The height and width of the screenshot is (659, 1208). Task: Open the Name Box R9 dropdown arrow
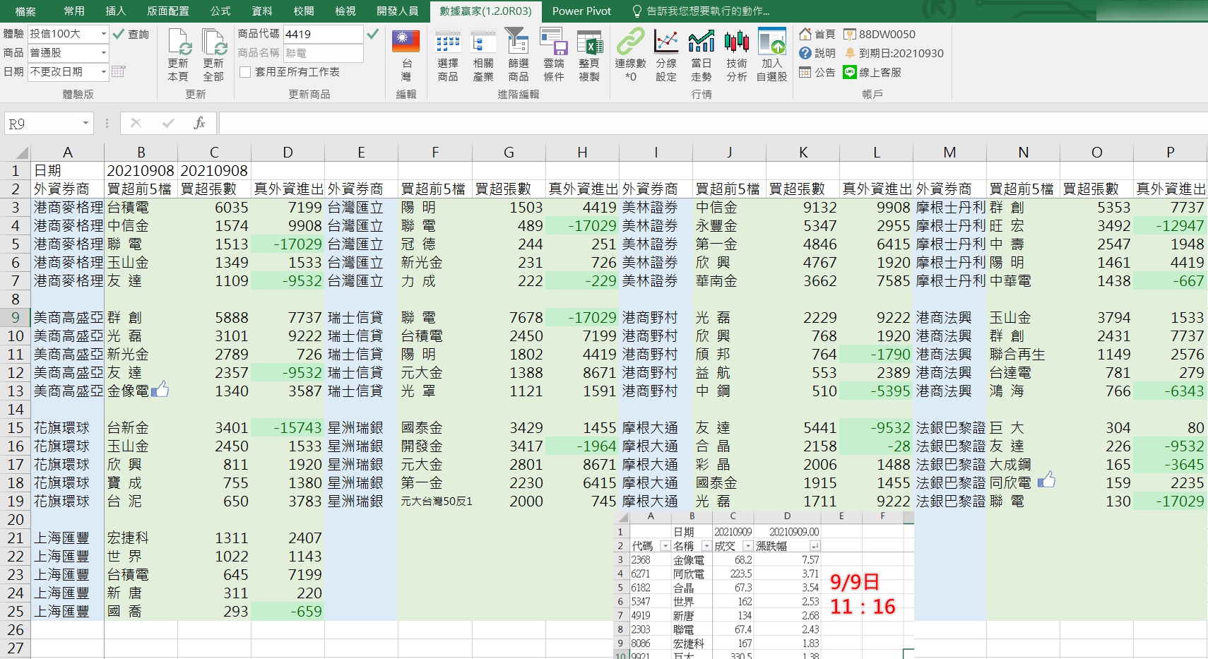tap(85, 123)
